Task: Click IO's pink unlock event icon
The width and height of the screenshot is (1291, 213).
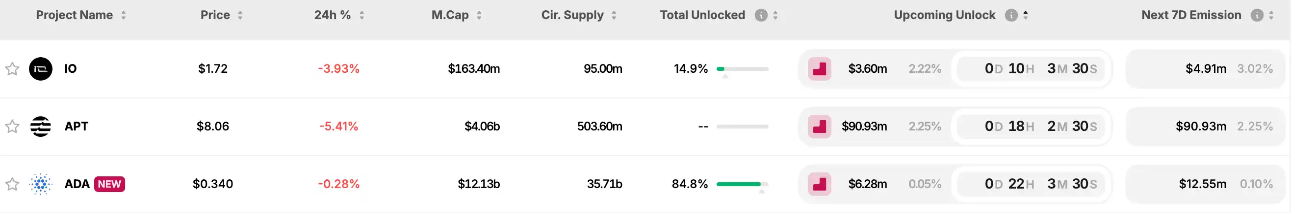Action: [x=820, y=69]
